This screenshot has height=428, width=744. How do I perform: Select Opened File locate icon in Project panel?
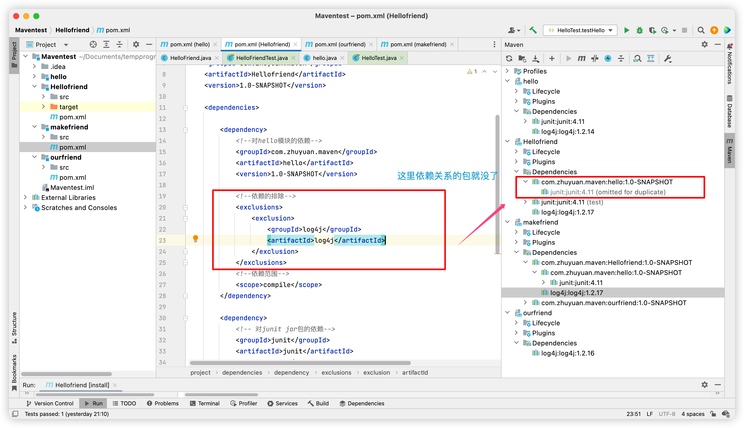click(93, 44)
